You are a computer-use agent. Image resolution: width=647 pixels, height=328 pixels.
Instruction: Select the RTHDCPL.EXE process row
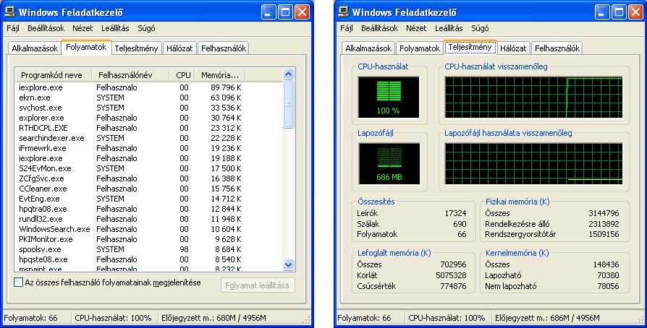pos(148,128)
